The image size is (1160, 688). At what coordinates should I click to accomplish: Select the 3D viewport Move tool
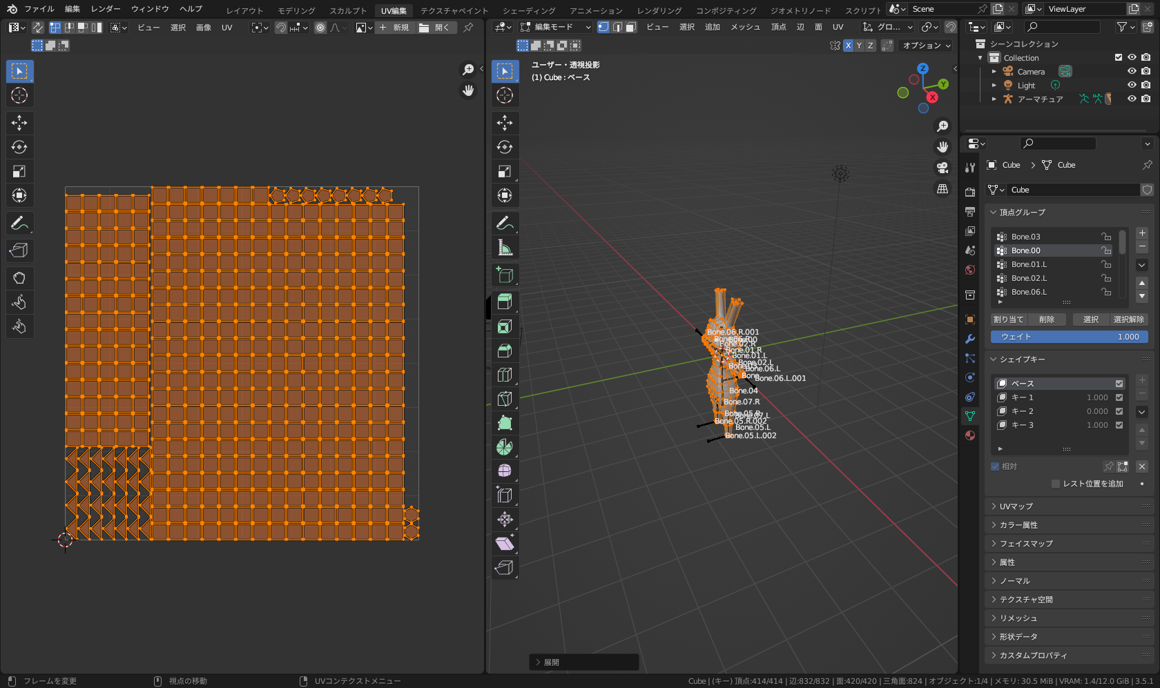coord(505,123)
